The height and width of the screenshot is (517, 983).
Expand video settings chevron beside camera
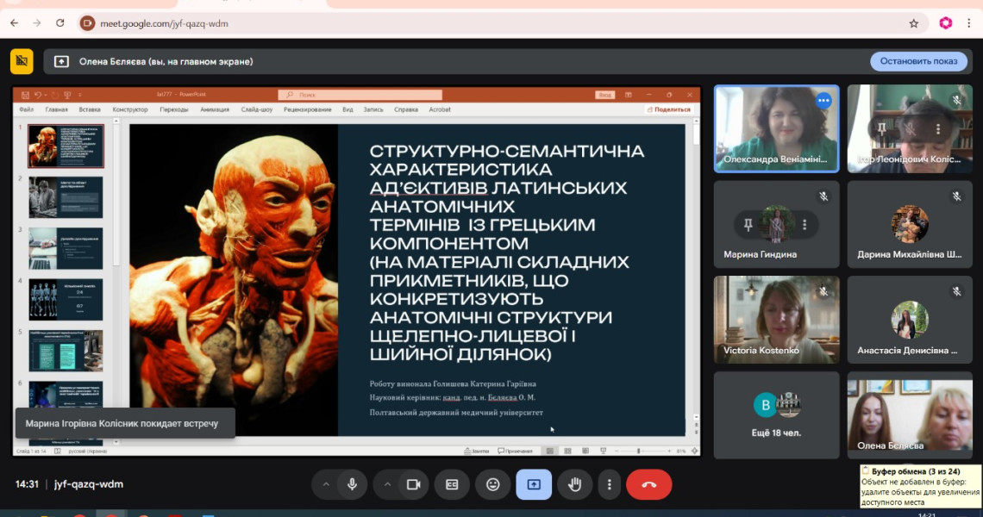tap(387, 484)
